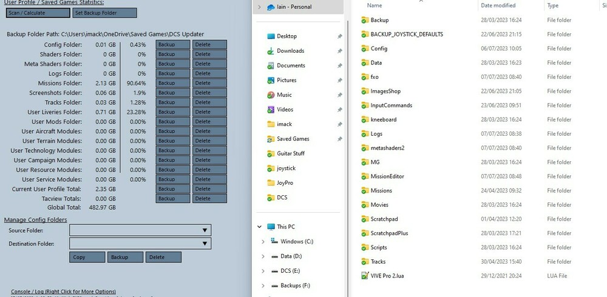Screen dimensions: 607x297
Task: Select the Saved Games item in sidebar
Action: (x=293, y=139)
